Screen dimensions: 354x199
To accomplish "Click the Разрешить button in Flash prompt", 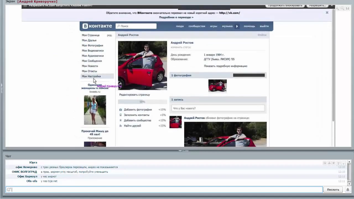I will pos(317,5).
